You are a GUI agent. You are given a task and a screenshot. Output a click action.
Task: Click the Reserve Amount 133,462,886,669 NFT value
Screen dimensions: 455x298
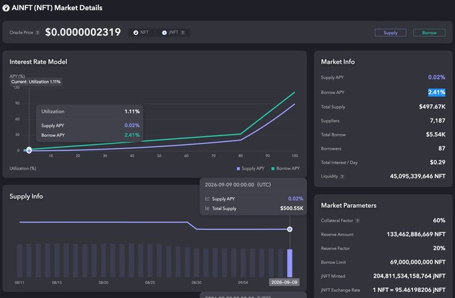(416, 235)
